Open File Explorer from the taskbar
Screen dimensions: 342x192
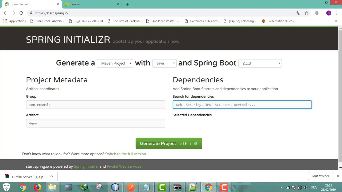pyautogui.click(x=52, y=187)
